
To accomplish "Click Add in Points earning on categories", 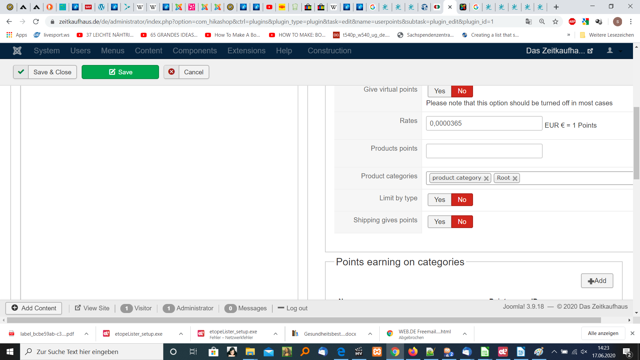I will click(597, 281).
